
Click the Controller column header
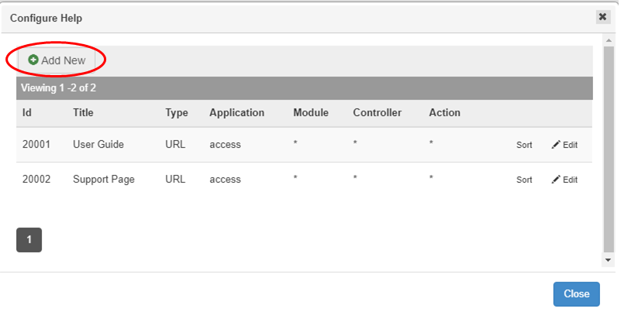point(377,112)
